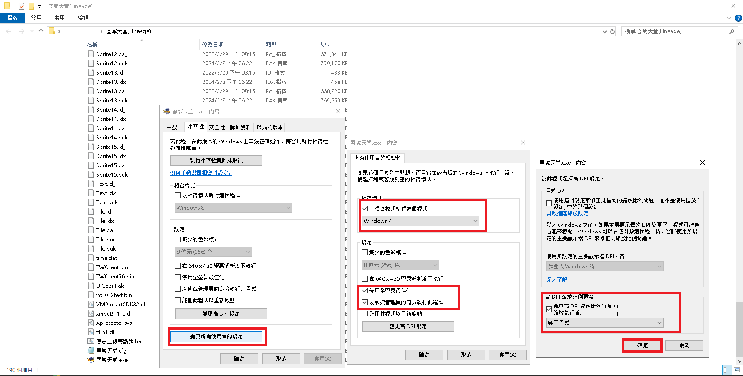Click the Up one level arrow

(x=41, y=31)
